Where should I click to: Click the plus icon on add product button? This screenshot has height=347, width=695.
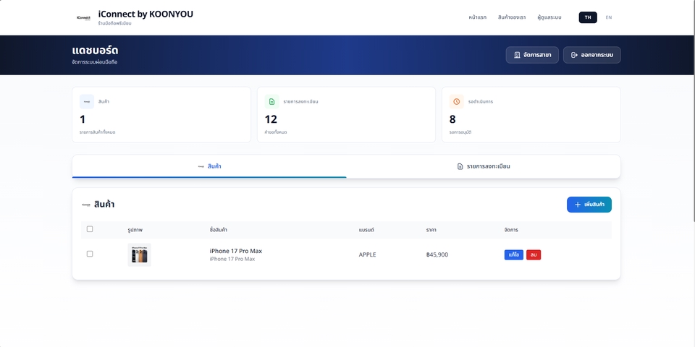click(577, 205)
